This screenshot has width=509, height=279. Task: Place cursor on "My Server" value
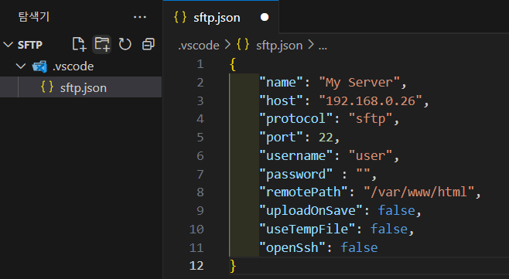(360, 83)
